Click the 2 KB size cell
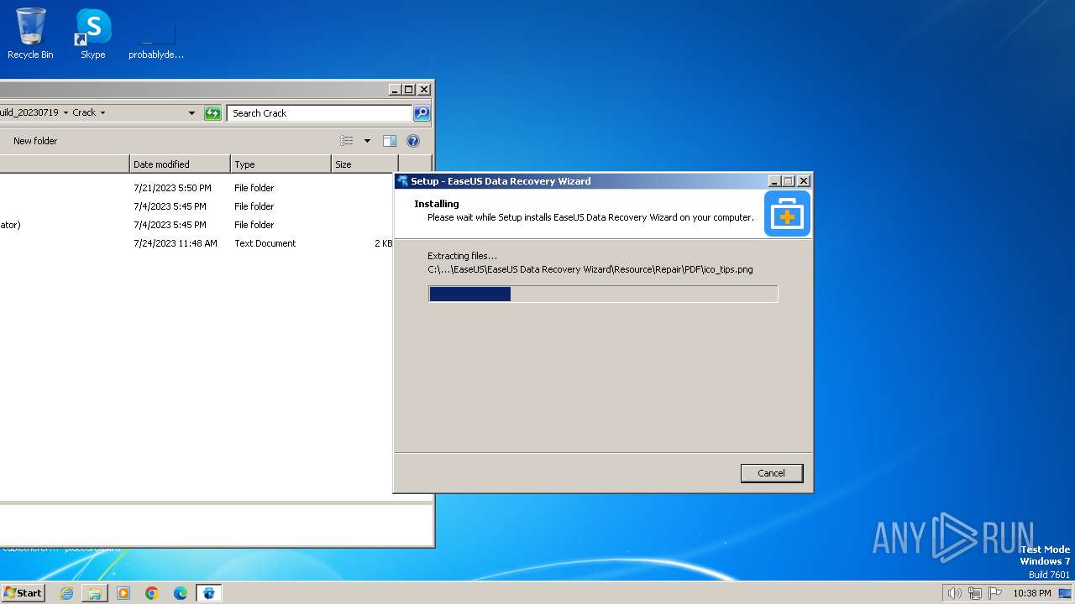Viewport: 1075px width, 604px height. 383,243
